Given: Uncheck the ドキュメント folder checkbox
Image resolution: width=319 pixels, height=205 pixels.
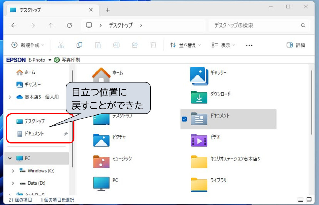Looking at the screenshot, I should 184,119.
